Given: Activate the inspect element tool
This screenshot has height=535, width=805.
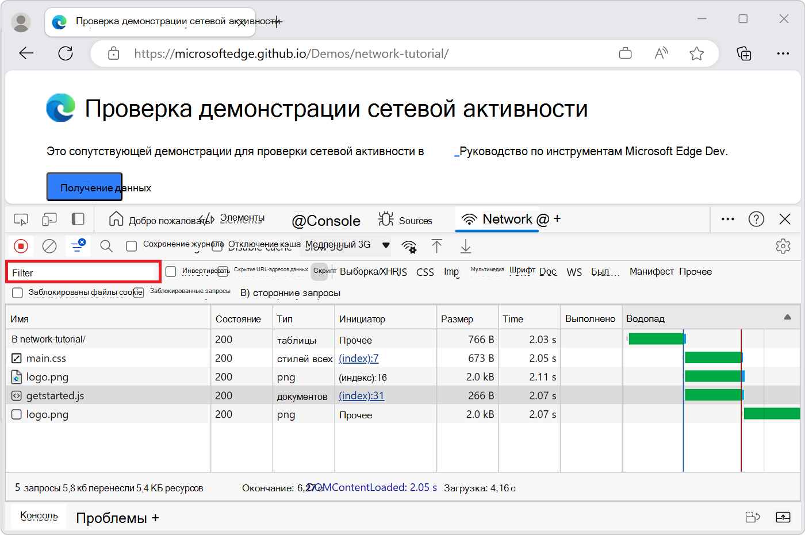Looking at the screenshot, I should point(21,220).
